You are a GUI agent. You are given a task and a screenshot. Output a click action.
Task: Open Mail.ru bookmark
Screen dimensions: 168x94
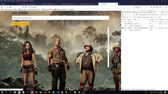point(23,10)
